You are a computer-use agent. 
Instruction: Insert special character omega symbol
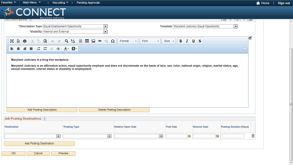[113, 41]
